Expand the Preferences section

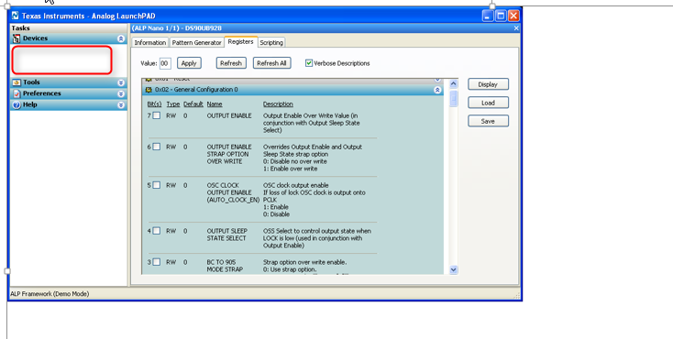pyautogui.click(x=121, y=93)
